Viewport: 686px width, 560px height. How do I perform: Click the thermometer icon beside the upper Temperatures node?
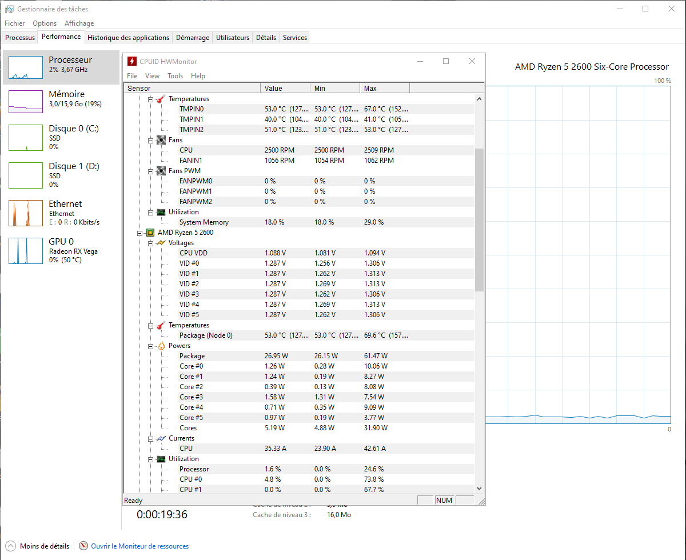point(161,99)
